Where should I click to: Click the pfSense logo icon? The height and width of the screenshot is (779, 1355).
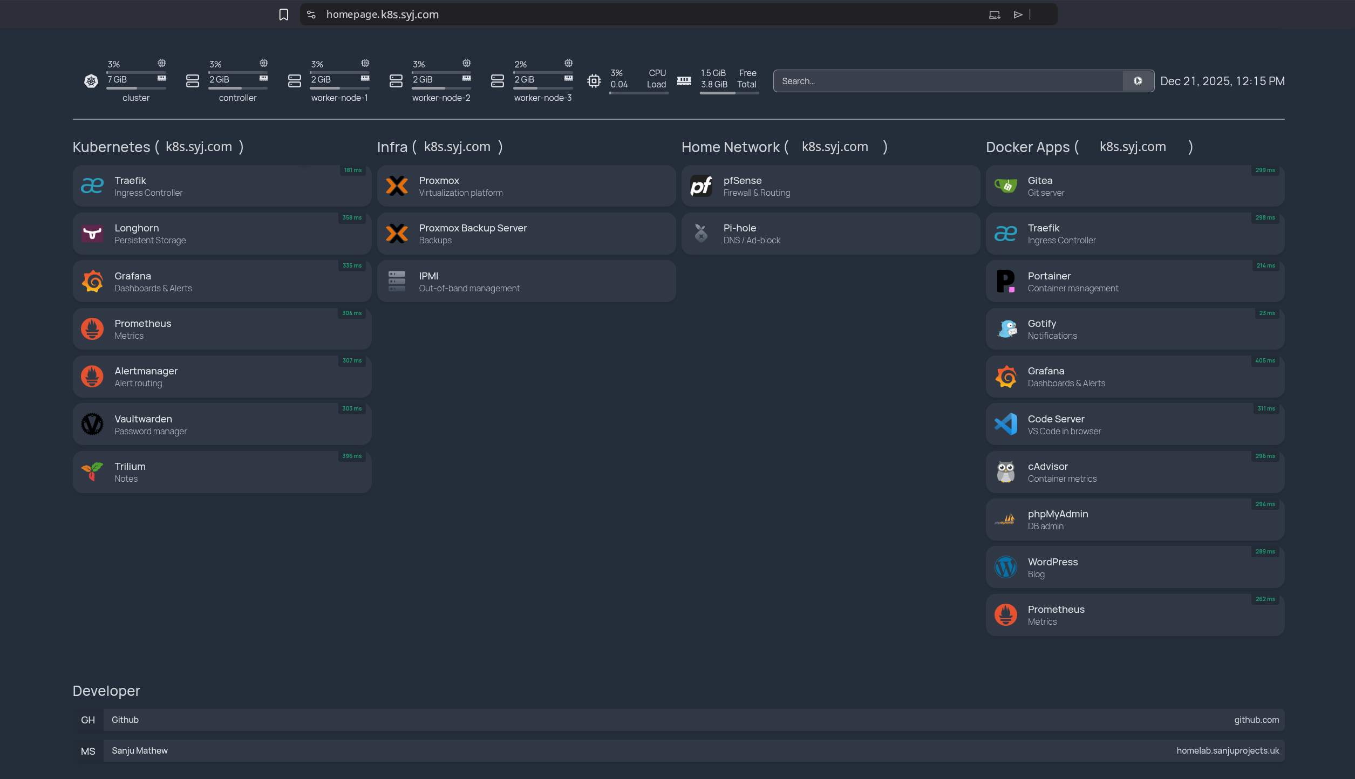click(x=701, y=186)
